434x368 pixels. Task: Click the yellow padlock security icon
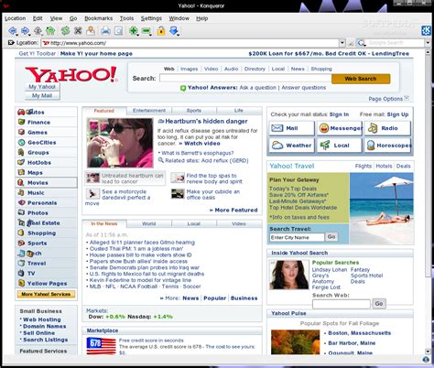coord(161,30)
